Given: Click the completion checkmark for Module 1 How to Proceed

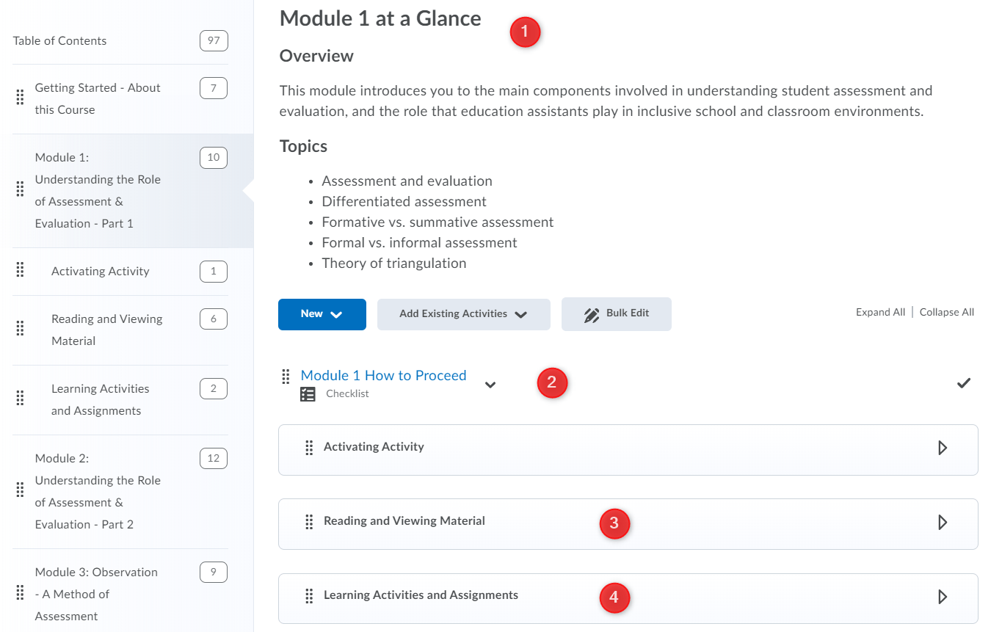Looking at the screenshot, I should coord(964,382).
